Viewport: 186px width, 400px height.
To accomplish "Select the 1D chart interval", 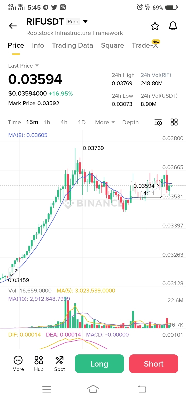I will [x=82, y=122].
